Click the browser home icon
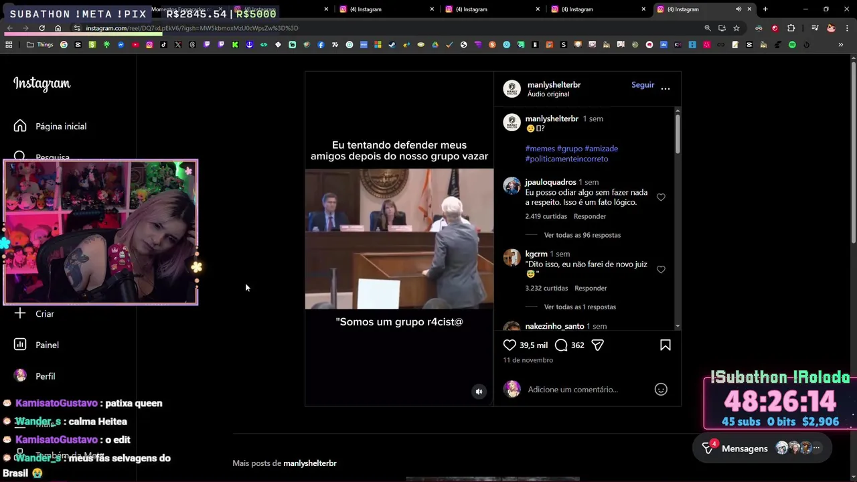The height and width of the screenshot is (482, 857). click(x=58, y=28)
